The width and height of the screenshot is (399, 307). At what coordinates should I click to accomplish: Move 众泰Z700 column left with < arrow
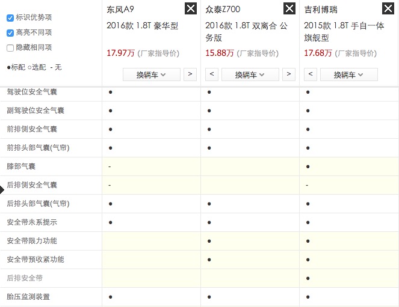(212, 74)
